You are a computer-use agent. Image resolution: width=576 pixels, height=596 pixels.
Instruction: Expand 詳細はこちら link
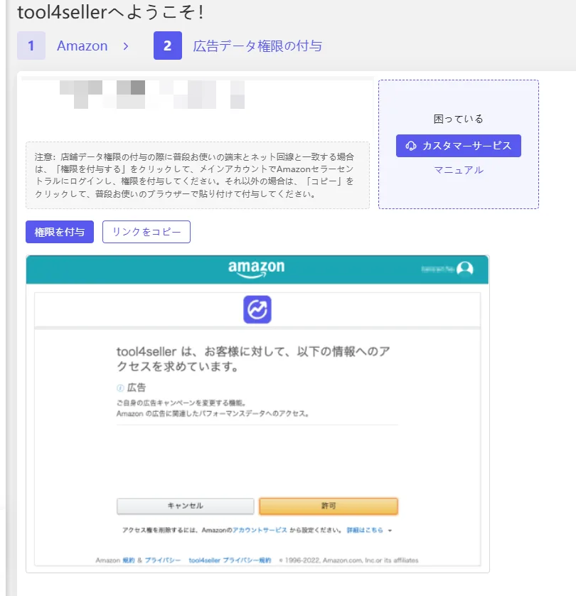click(365, 530)
